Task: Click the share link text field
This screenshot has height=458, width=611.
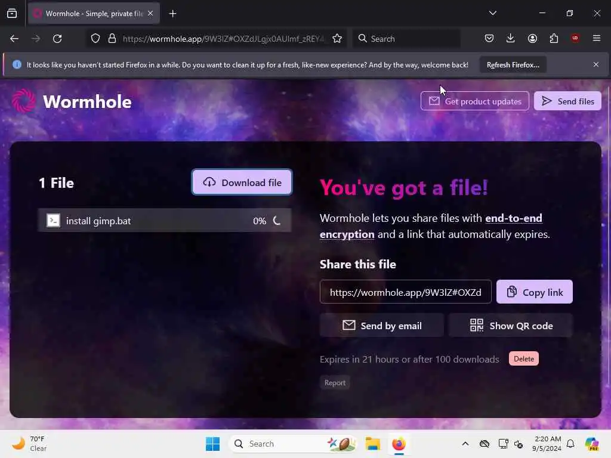Action: pyautogui.click(x=405, y=292)
